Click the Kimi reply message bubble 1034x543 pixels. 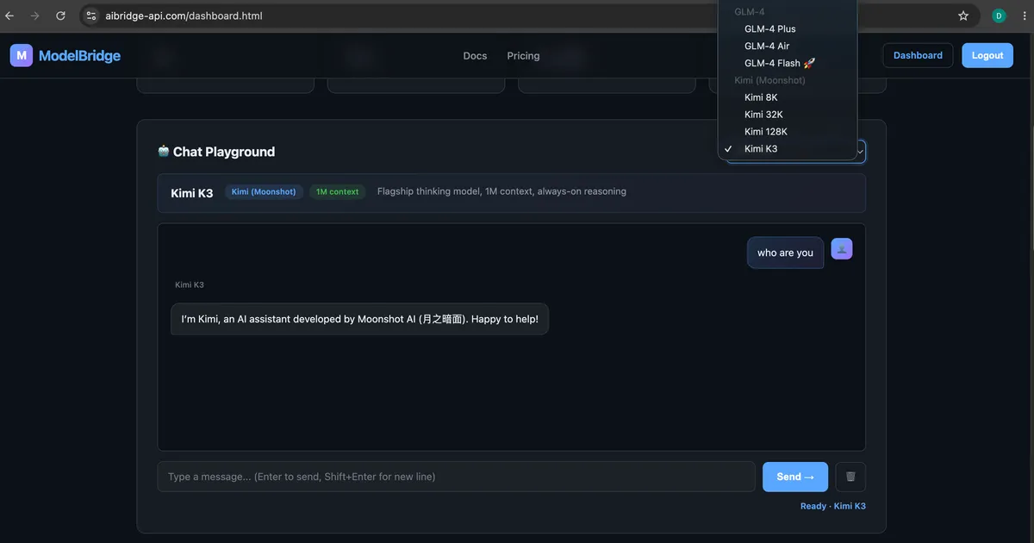coord(359,319)
